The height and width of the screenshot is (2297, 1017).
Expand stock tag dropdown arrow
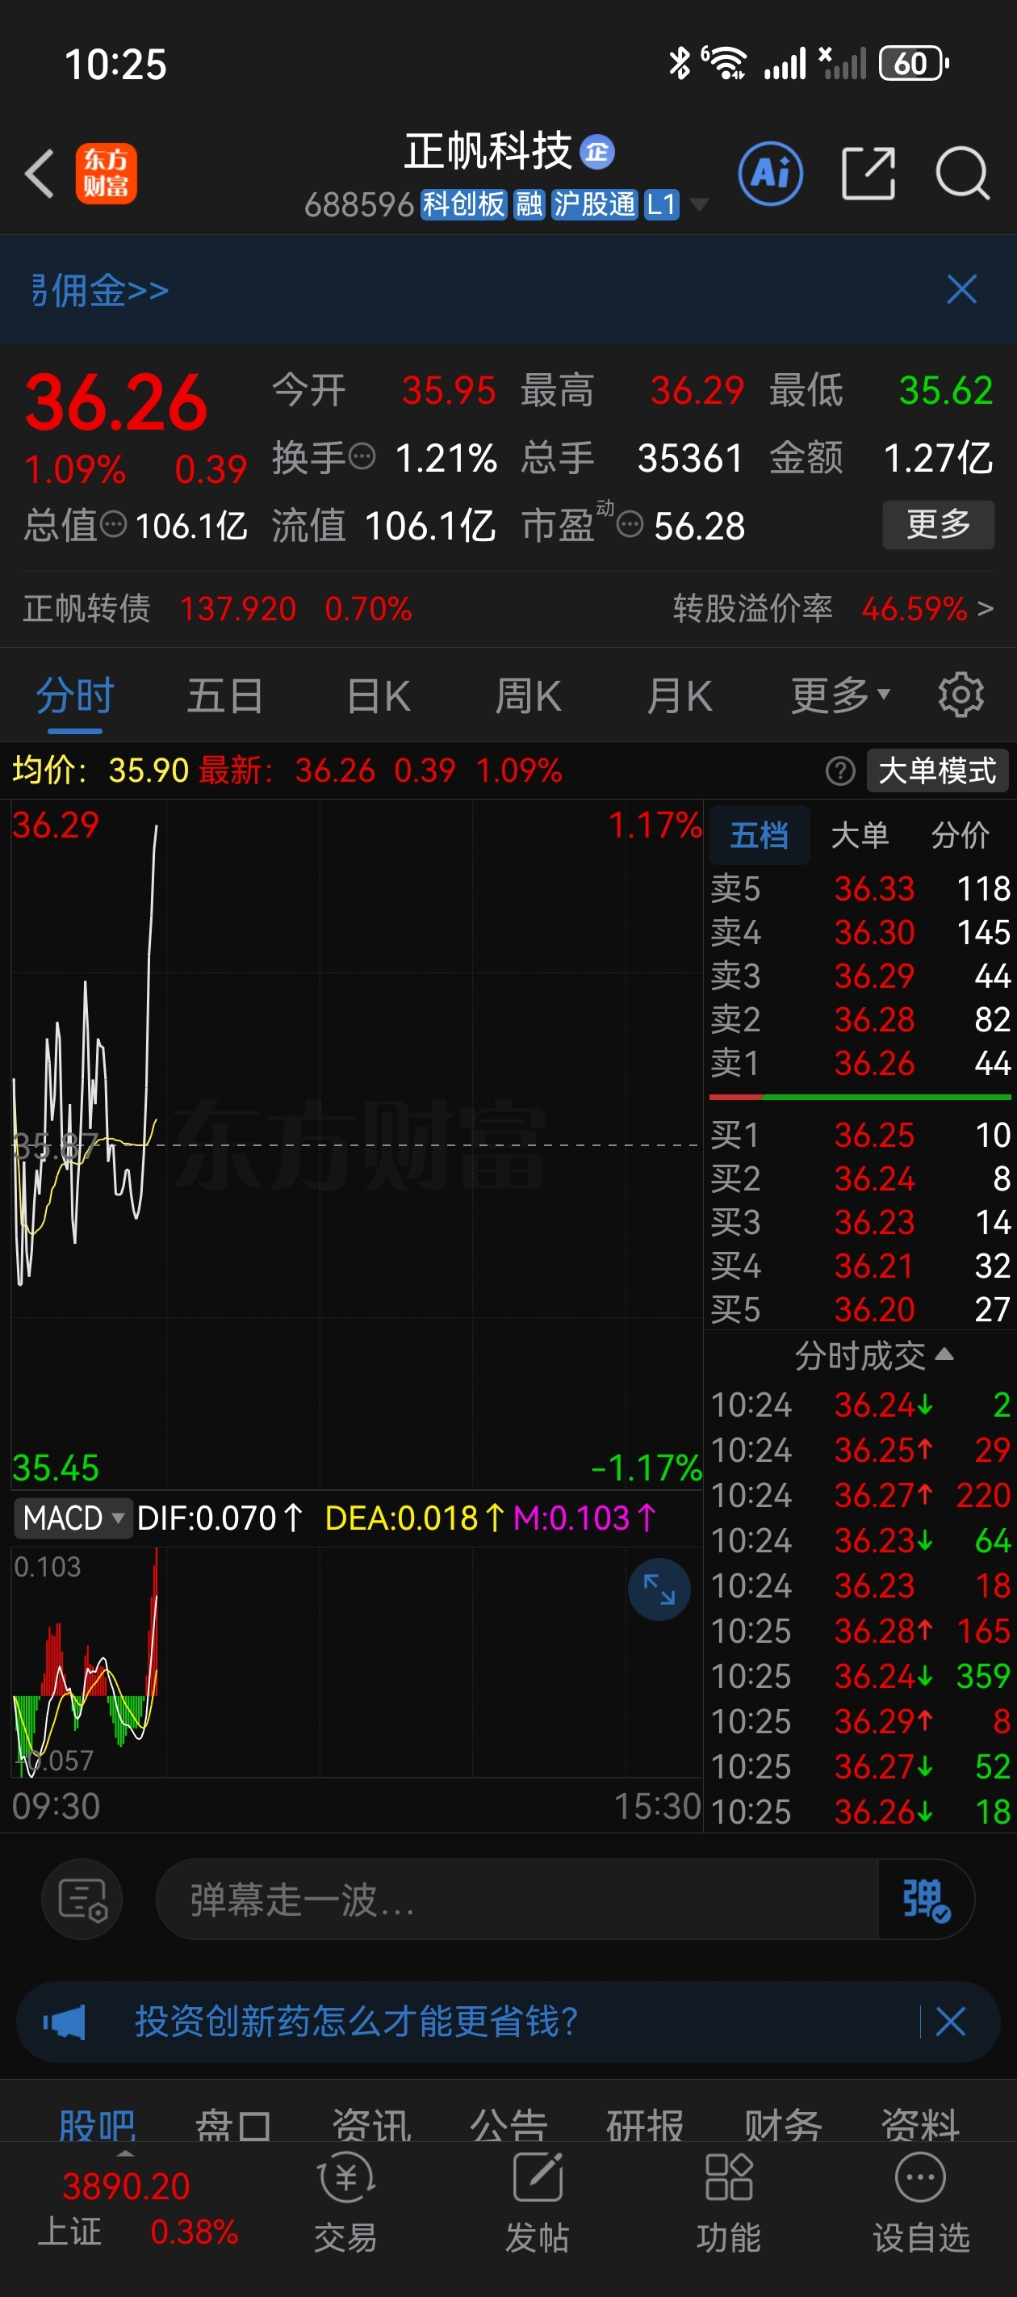tap(700, 205)
